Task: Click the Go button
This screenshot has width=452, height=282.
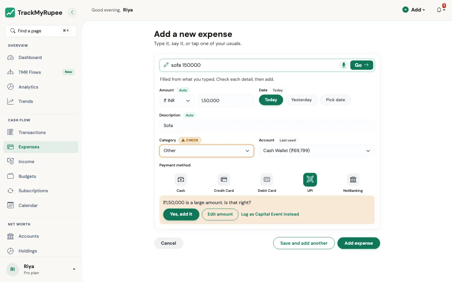Action: pos(362,65)
